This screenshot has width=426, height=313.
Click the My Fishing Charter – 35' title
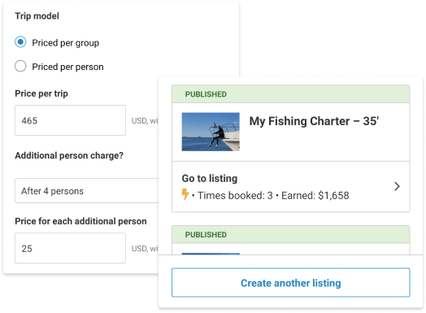pos(314,121)
